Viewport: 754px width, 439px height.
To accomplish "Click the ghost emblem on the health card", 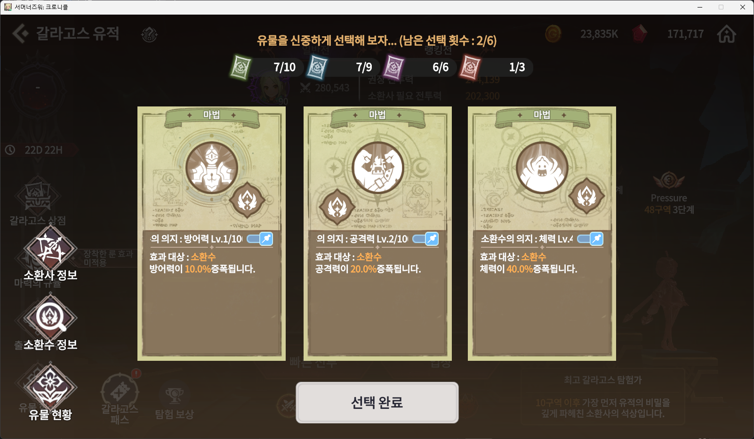I will coord(542,168).
